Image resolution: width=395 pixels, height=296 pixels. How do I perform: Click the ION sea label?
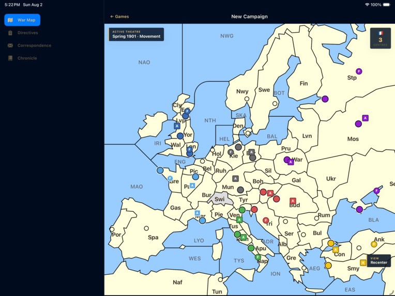pos(276,274)
